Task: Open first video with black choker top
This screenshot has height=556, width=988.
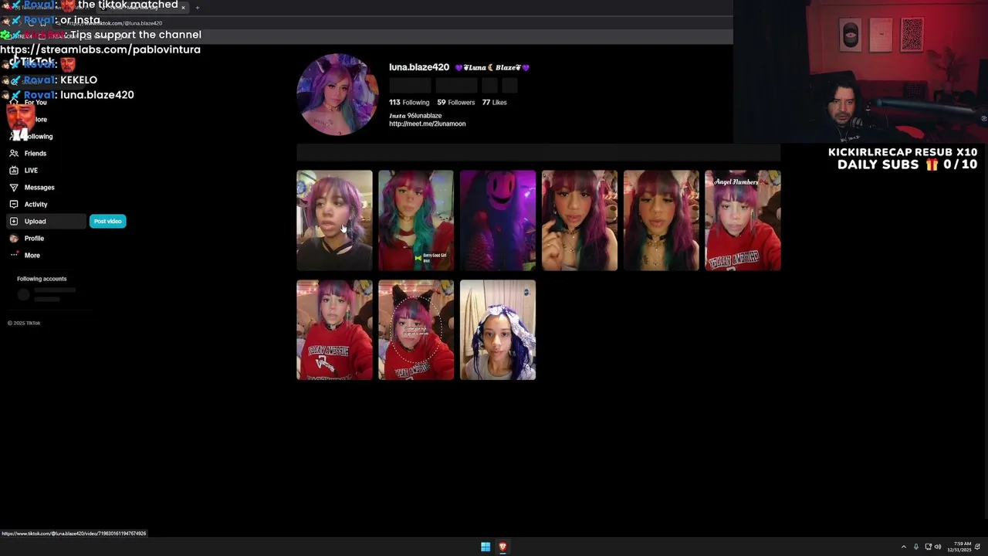Action: (x=334, y=221)
